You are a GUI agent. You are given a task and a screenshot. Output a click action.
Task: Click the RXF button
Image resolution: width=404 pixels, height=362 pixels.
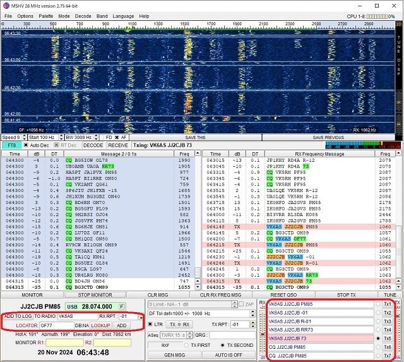click(165, 345)
